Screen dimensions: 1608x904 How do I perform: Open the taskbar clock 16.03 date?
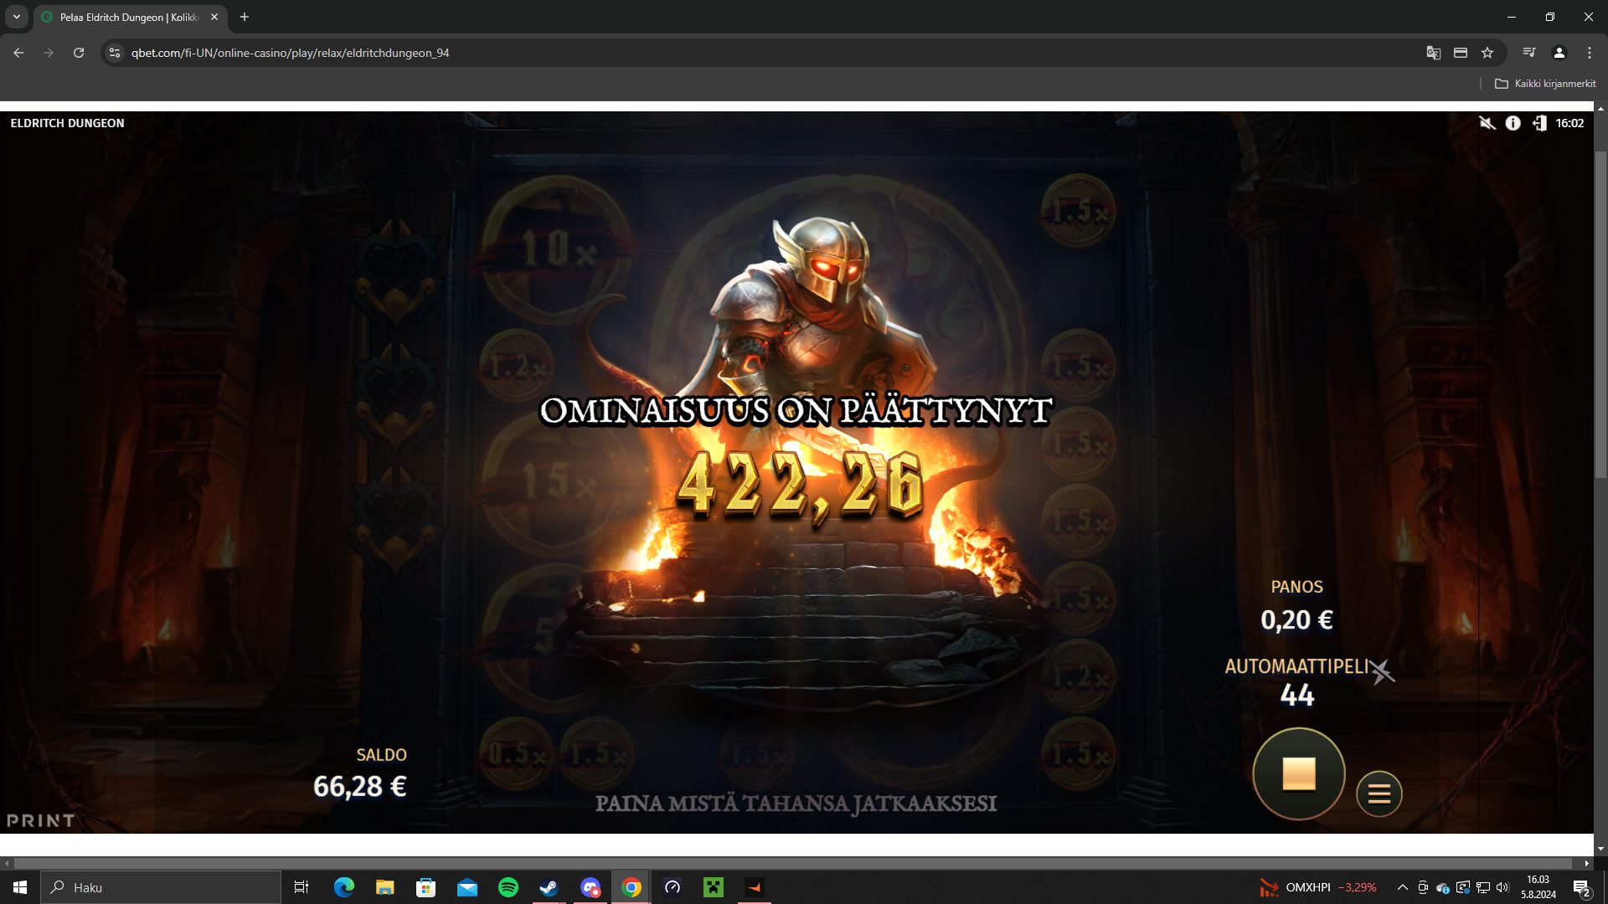click(1538, 887)
